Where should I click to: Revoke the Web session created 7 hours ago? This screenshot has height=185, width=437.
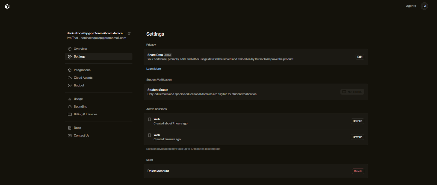pyautogui.click(x=357, y=121)
